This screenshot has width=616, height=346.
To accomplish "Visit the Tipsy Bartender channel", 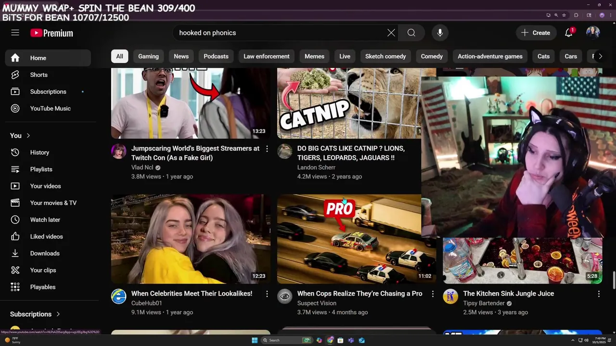I will [484, 303].
